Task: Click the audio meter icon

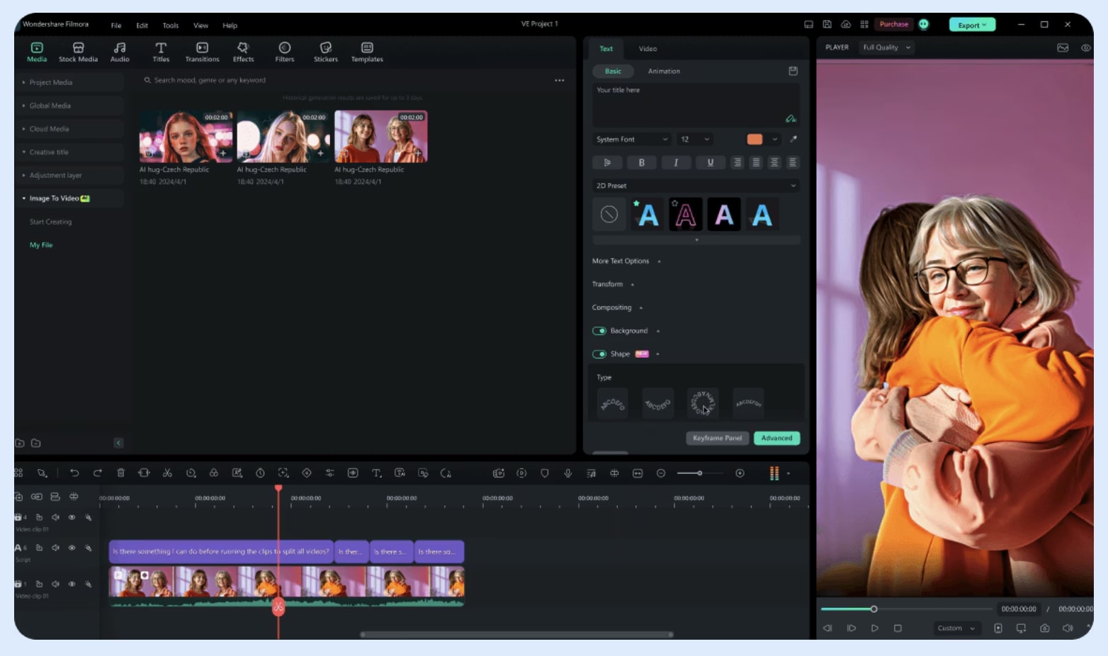Action: pos(774,473)
